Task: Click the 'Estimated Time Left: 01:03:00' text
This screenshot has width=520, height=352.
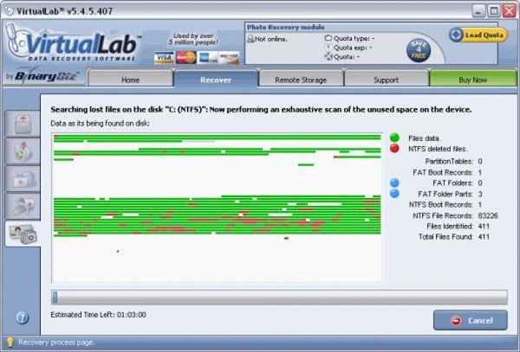Action: [x=98, y=315]
